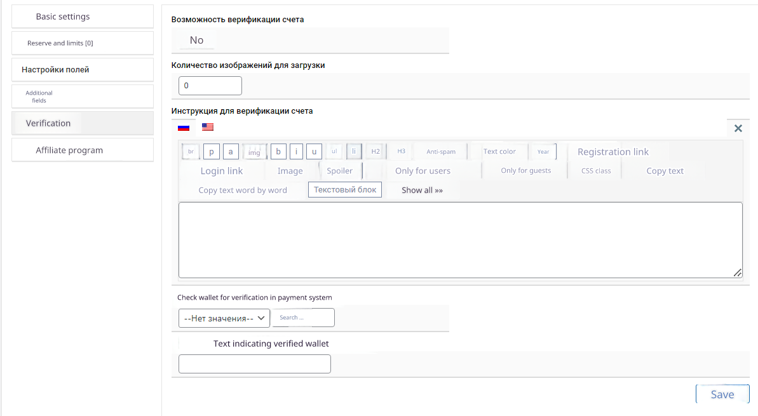This screenshot has width=758, height=416.
Task: Insert an H2 heading tag
Action: point(376,152)
